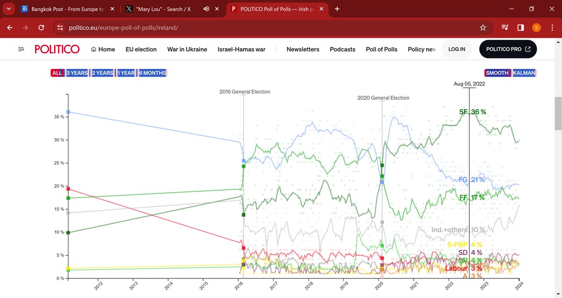The height and width of the screenshot is (298, 562).
Task: Click the 2016 General Election marker label
Action: click(245, 92)
